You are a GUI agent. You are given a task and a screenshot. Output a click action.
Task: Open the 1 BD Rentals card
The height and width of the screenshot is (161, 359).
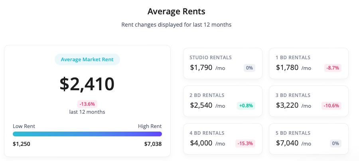click(308, 63)
